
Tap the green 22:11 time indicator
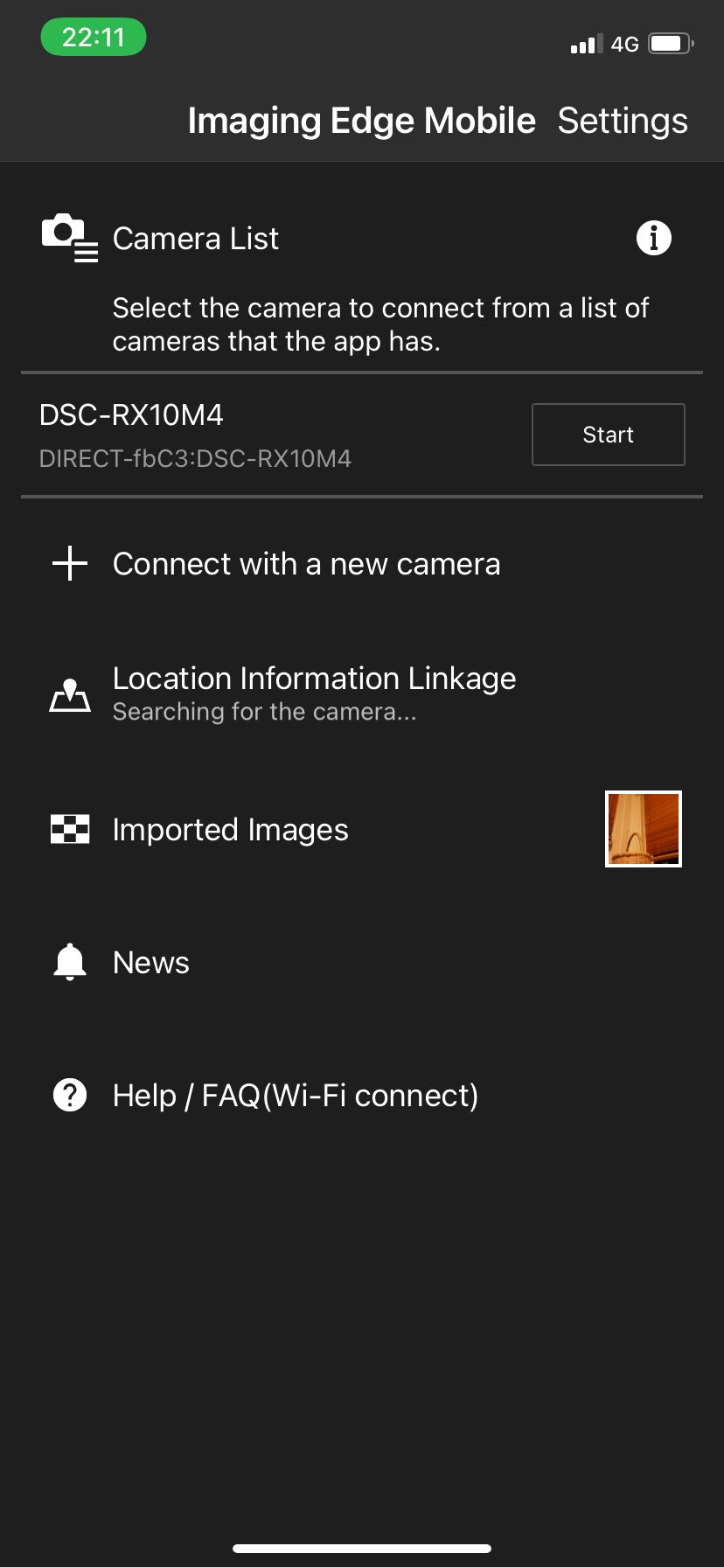point(94,38)
